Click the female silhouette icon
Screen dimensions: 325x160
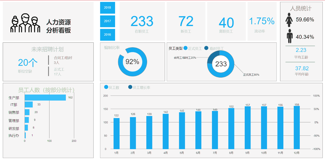(x=289, y=20)
